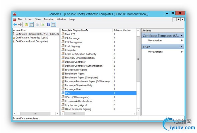Click the Exchange Enrollment Agent template icon
The height and width of the screenshot is (133, 197).
[63, 81]
